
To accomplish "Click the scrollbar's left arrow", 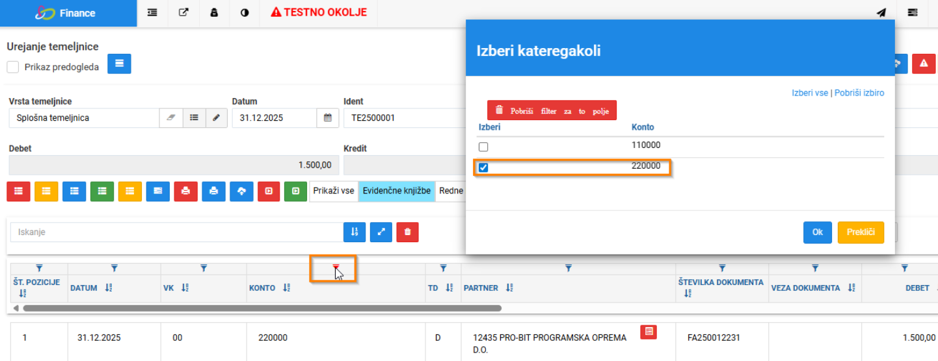I will [x=16, y=308].
